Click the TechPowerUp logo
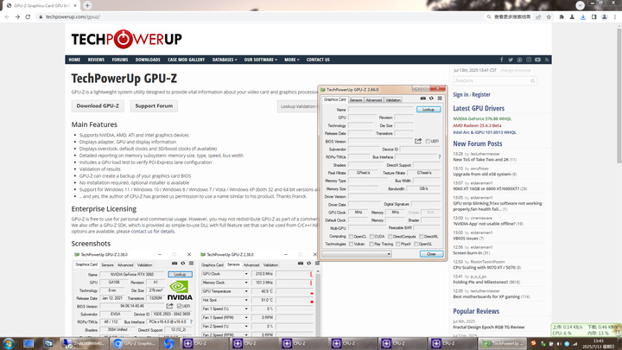 tap(126, 39)
